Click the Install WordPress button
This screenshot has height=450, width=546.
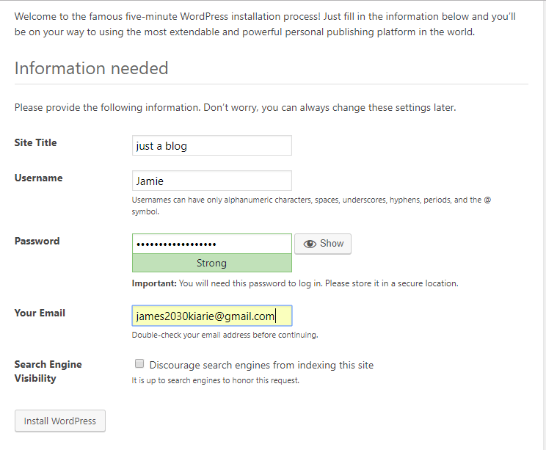[60, 421]
